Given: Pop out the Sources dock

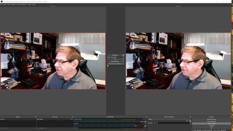Looking at the screenshot, I should click(73, 117).
